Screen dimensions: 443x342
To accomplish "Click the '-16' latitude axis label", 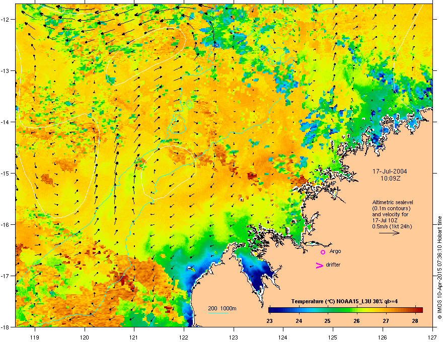I will click(x=6, y=225).
